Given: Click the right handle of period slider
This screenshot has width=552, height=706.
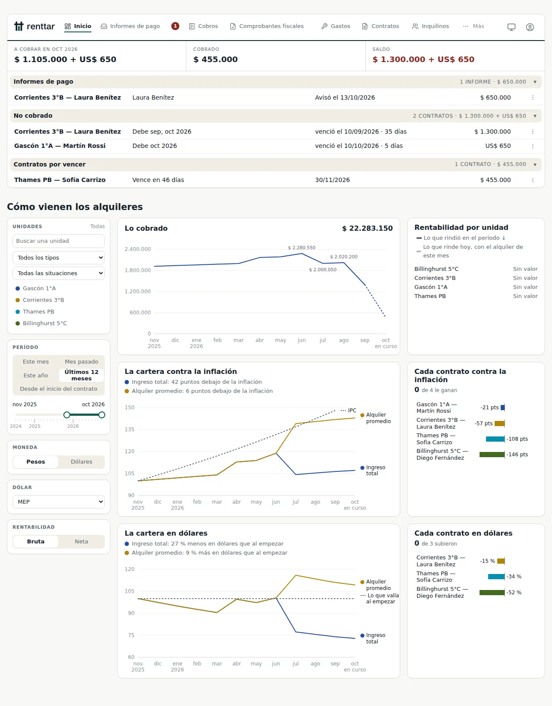Looking at the screenshot, I should (x=102, y=415).
